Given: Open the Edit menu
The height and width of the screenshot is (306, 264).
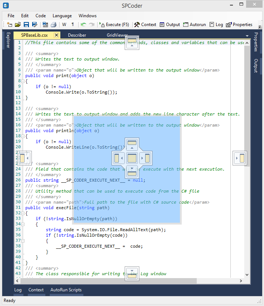Looking at the screenshot, I should 25,16.
